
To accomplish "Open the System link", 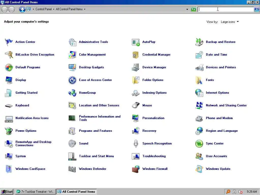I will (21, 156).
